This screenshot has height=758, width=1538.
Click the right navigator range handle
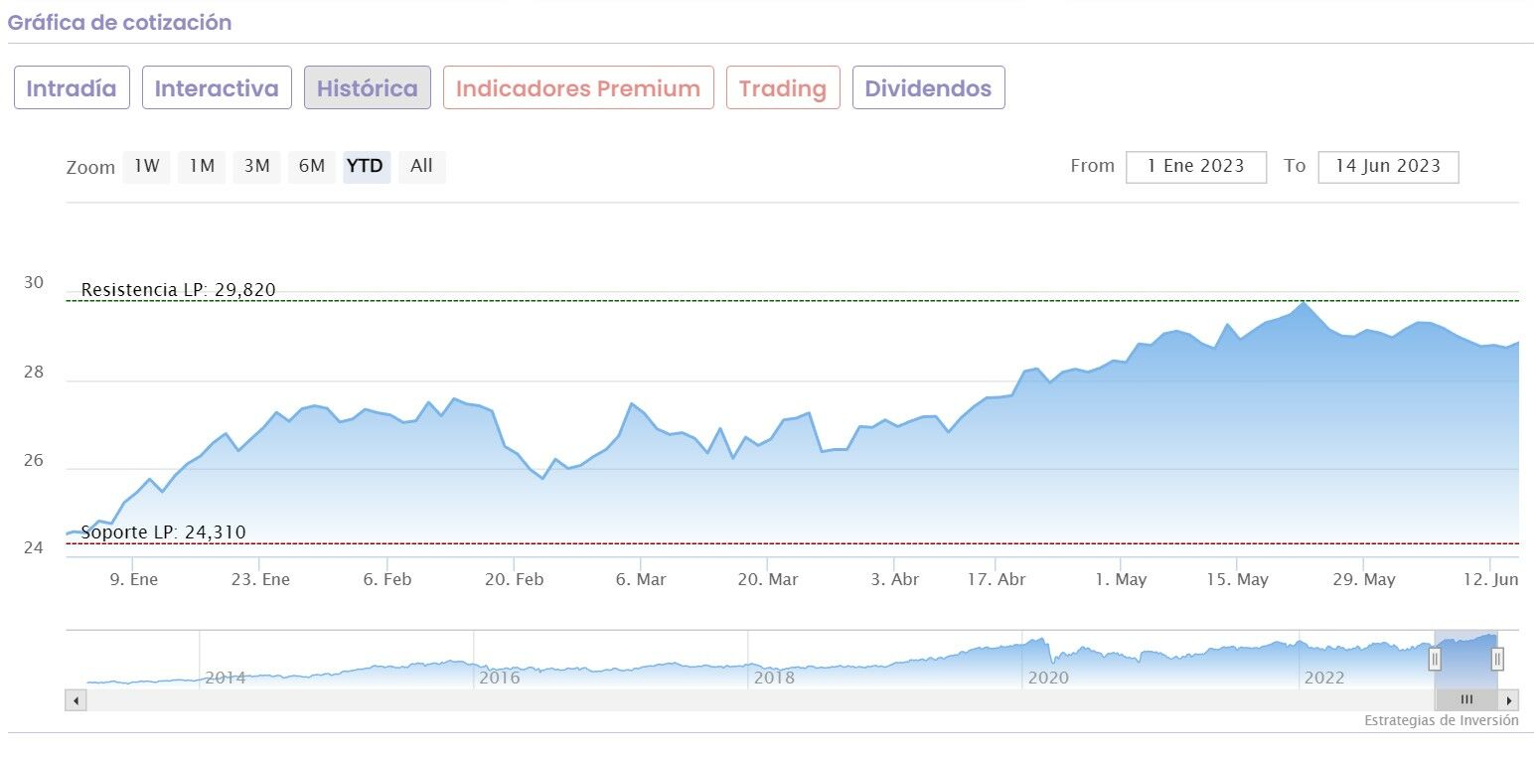[x=1497, y=659]
